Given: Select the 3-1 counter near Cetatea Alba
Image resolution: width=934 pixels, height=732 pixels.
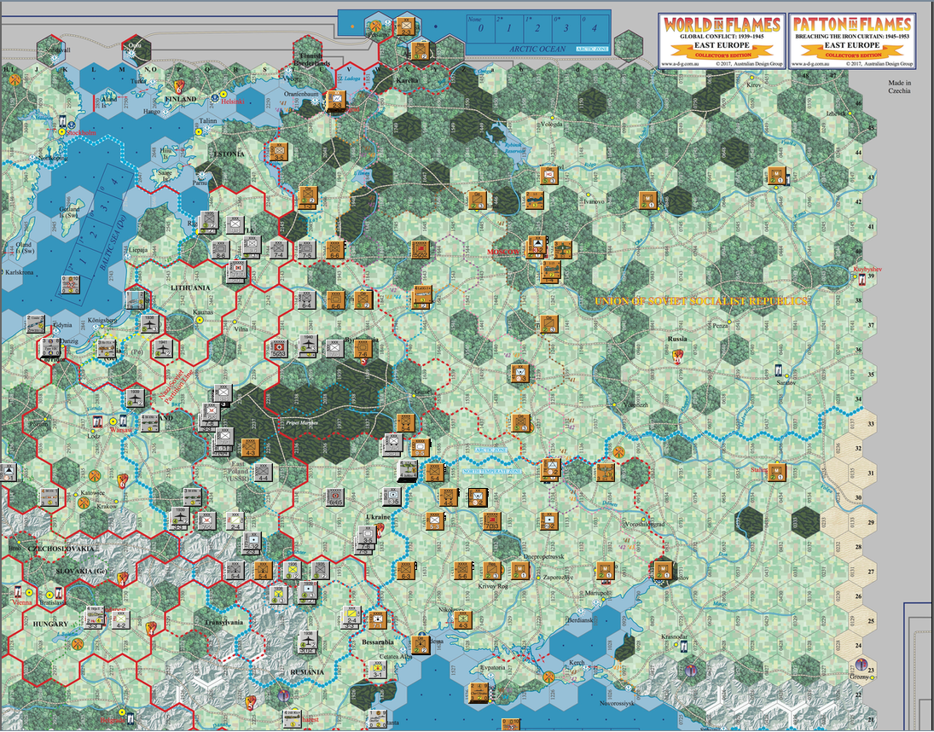Looking at the screenshot, I should [378, 670].
